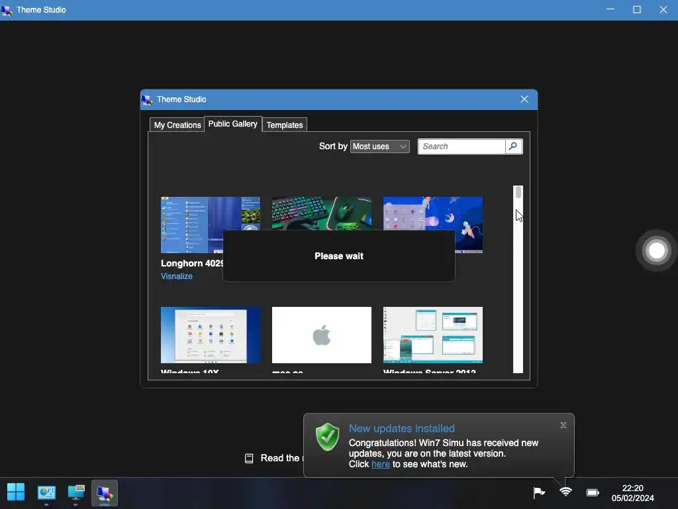
Task: Open the mac os Apple logo thumbnail
Action: tap(321, 335)
